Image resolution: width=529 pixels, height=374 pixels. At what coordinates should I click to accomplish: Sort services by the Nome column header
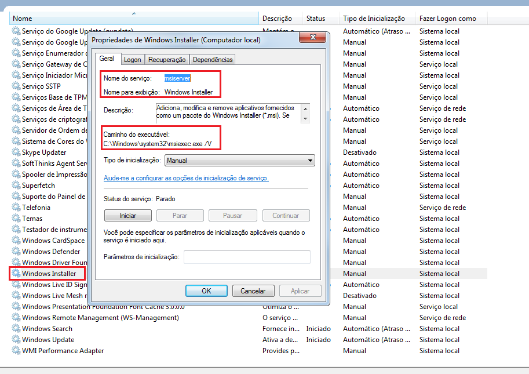click(134, 19)
